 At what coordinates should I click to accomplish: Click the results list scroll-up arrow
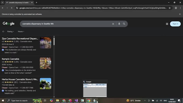(x=54, y=37)
